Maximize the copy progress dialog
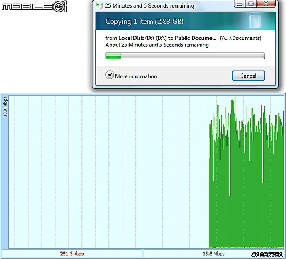 (x=251, y=4)
